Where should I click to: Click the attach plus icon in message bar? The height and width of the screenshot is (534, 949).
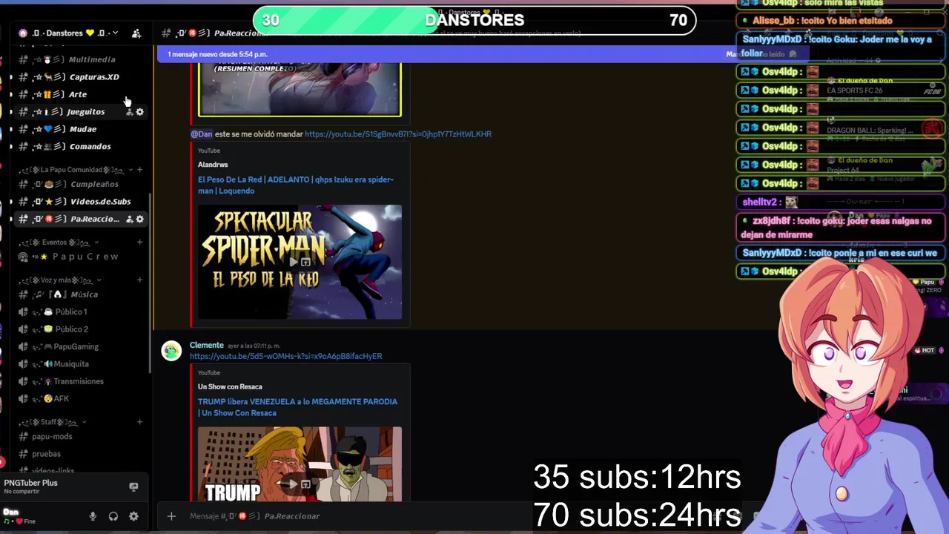pyautogui.click(x=171, y=516)
